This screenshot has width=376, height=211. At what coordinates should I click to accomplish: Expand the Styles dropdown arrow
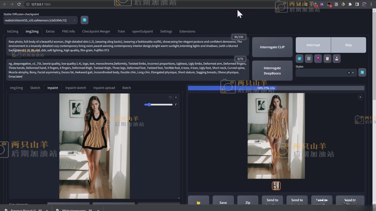(x=353, y=73)
